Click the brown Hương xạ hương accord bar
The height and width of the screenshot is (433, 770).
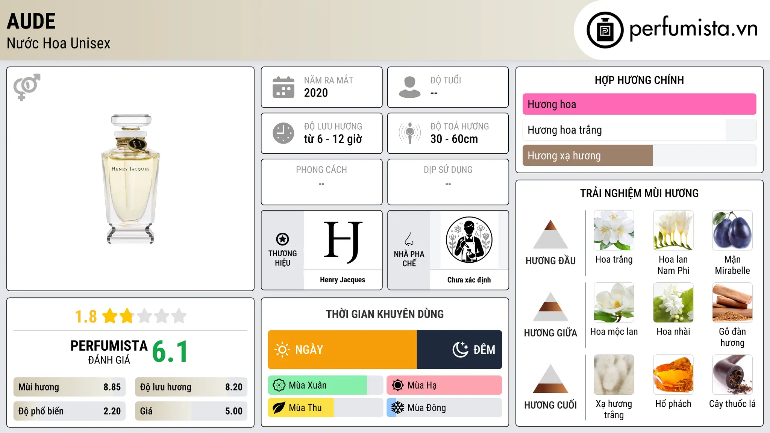pyautogui.click(x=639, y=156)
